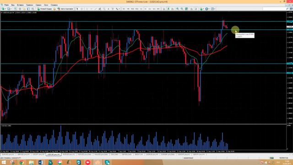The image size is (293, 165).
Task: Switch chart to M1 timeframe
Action: click(x=124, y=9)
